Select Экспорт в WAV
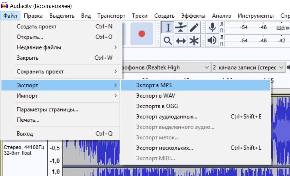The height and width of the screenshot is (176, 290). (x=195, y=95)
